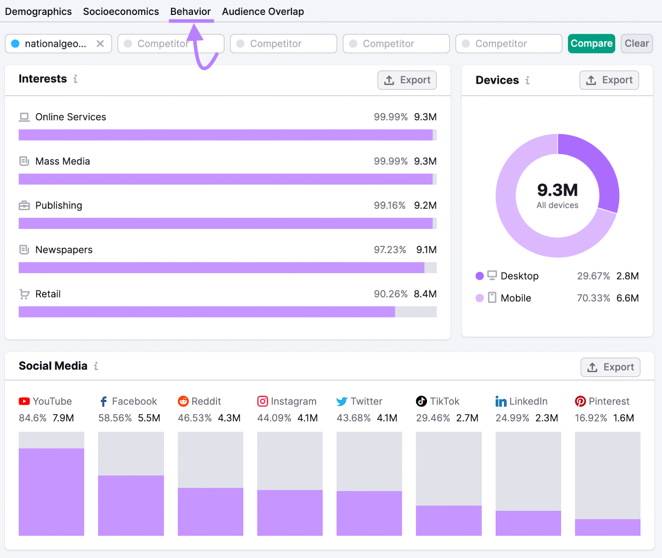Remove the nationalgeo domain with X
The image size is (662, 558).
[100, 44]
